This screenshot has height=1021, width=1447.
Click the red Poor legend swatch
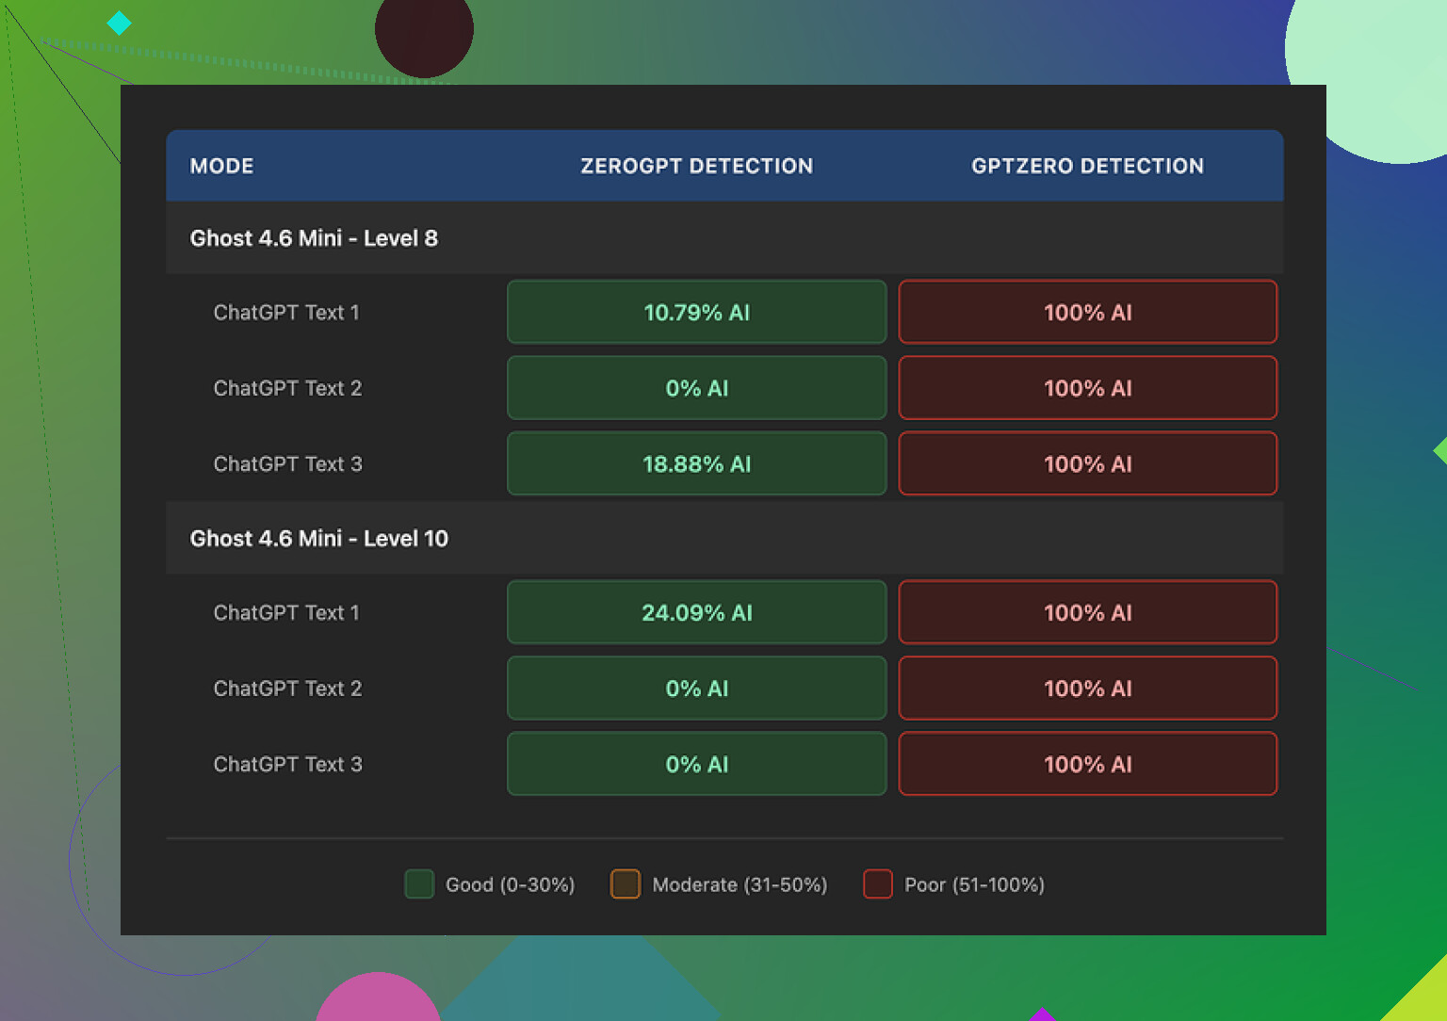[878, 884]
